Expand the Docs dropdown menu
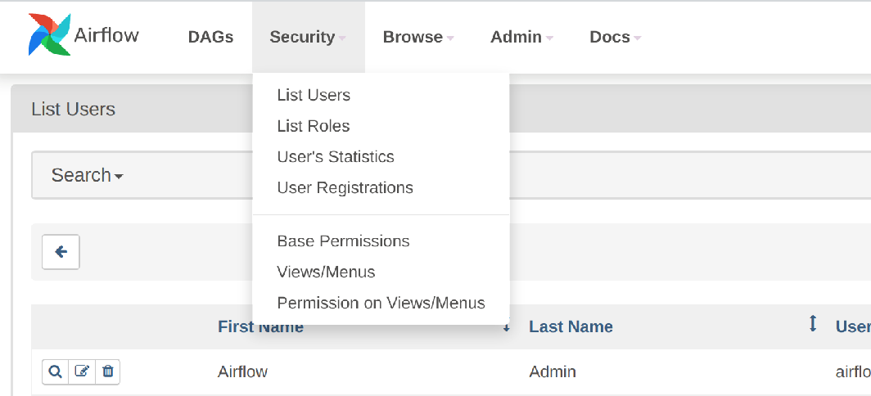 (615, 37)
